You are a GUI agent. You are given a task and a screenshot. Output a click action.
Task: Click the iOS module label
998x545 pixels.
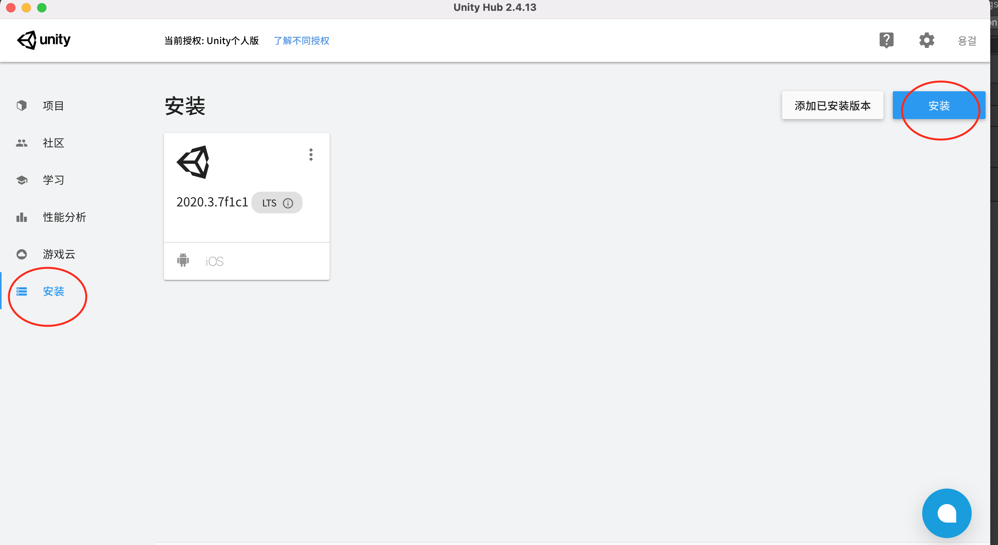click(x=214, y=261)
